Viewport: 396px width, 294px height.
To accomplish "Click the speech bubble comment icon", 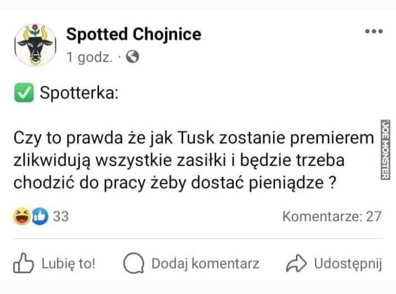I will pos(134,264).
